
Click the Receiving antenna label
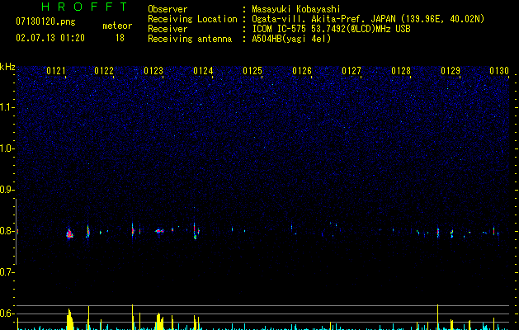click(190, 39)
